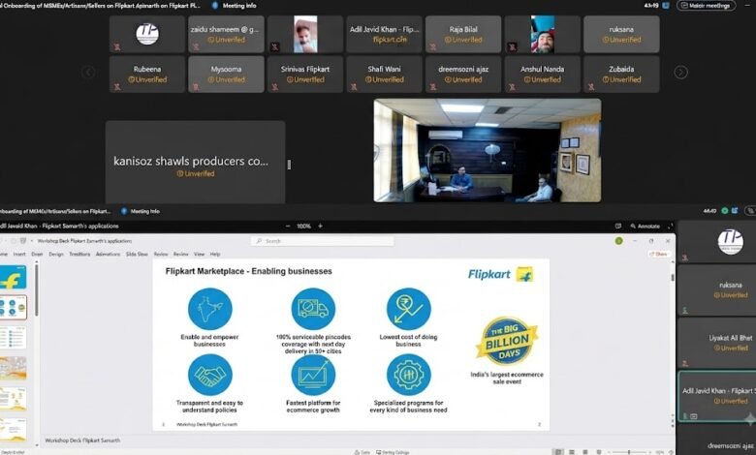Start slideshow from PowerPoint status bar
756x455 pixels.
click(599, 452)
